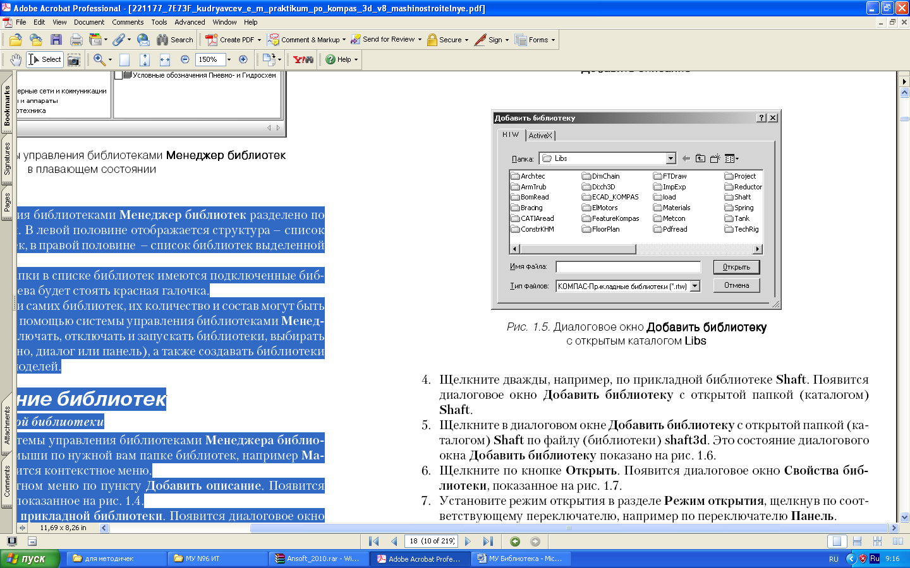910x568 pixels.
Task: Click the Fit Page icon
Action: [145, 59]
